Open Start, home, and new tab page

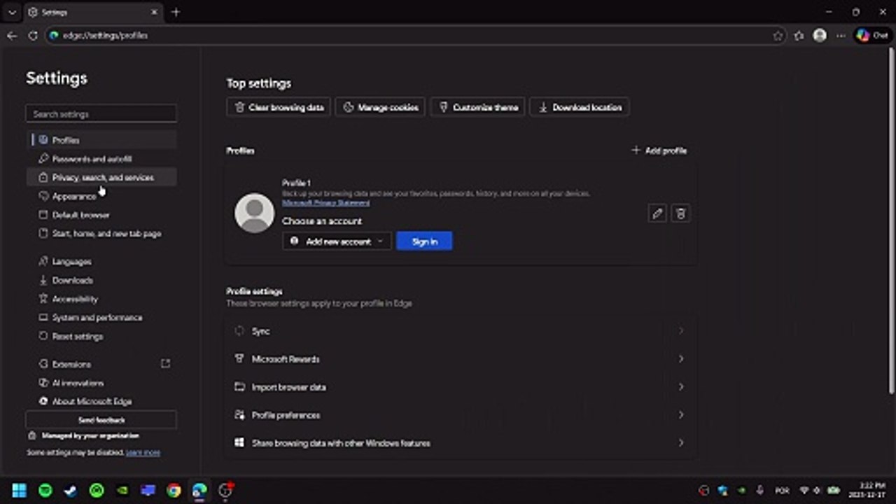coord(101,234)
